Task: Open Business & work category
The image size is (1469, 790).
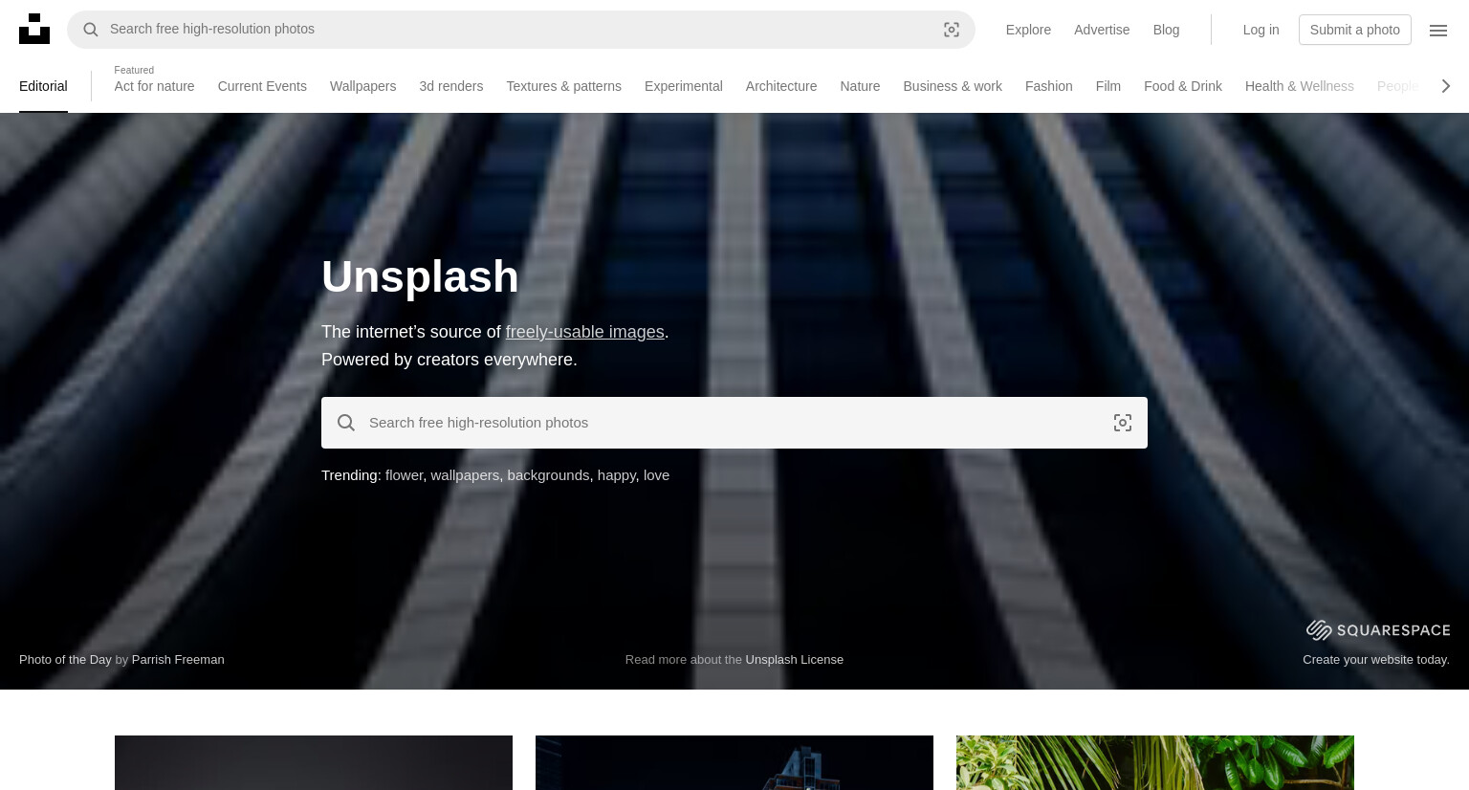Action: click(953, 86)
